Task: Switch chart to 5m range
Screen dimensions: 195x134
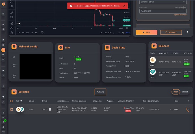Action: (x=23, y=32)
